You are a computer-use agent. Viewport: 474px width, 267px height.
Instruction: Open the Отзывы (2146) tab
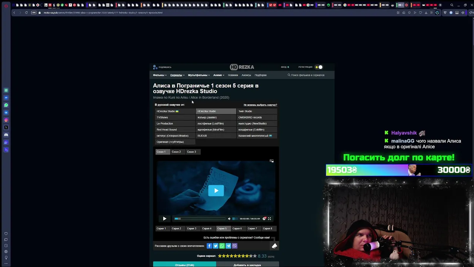pyautogui.click(x=184, y=265)
